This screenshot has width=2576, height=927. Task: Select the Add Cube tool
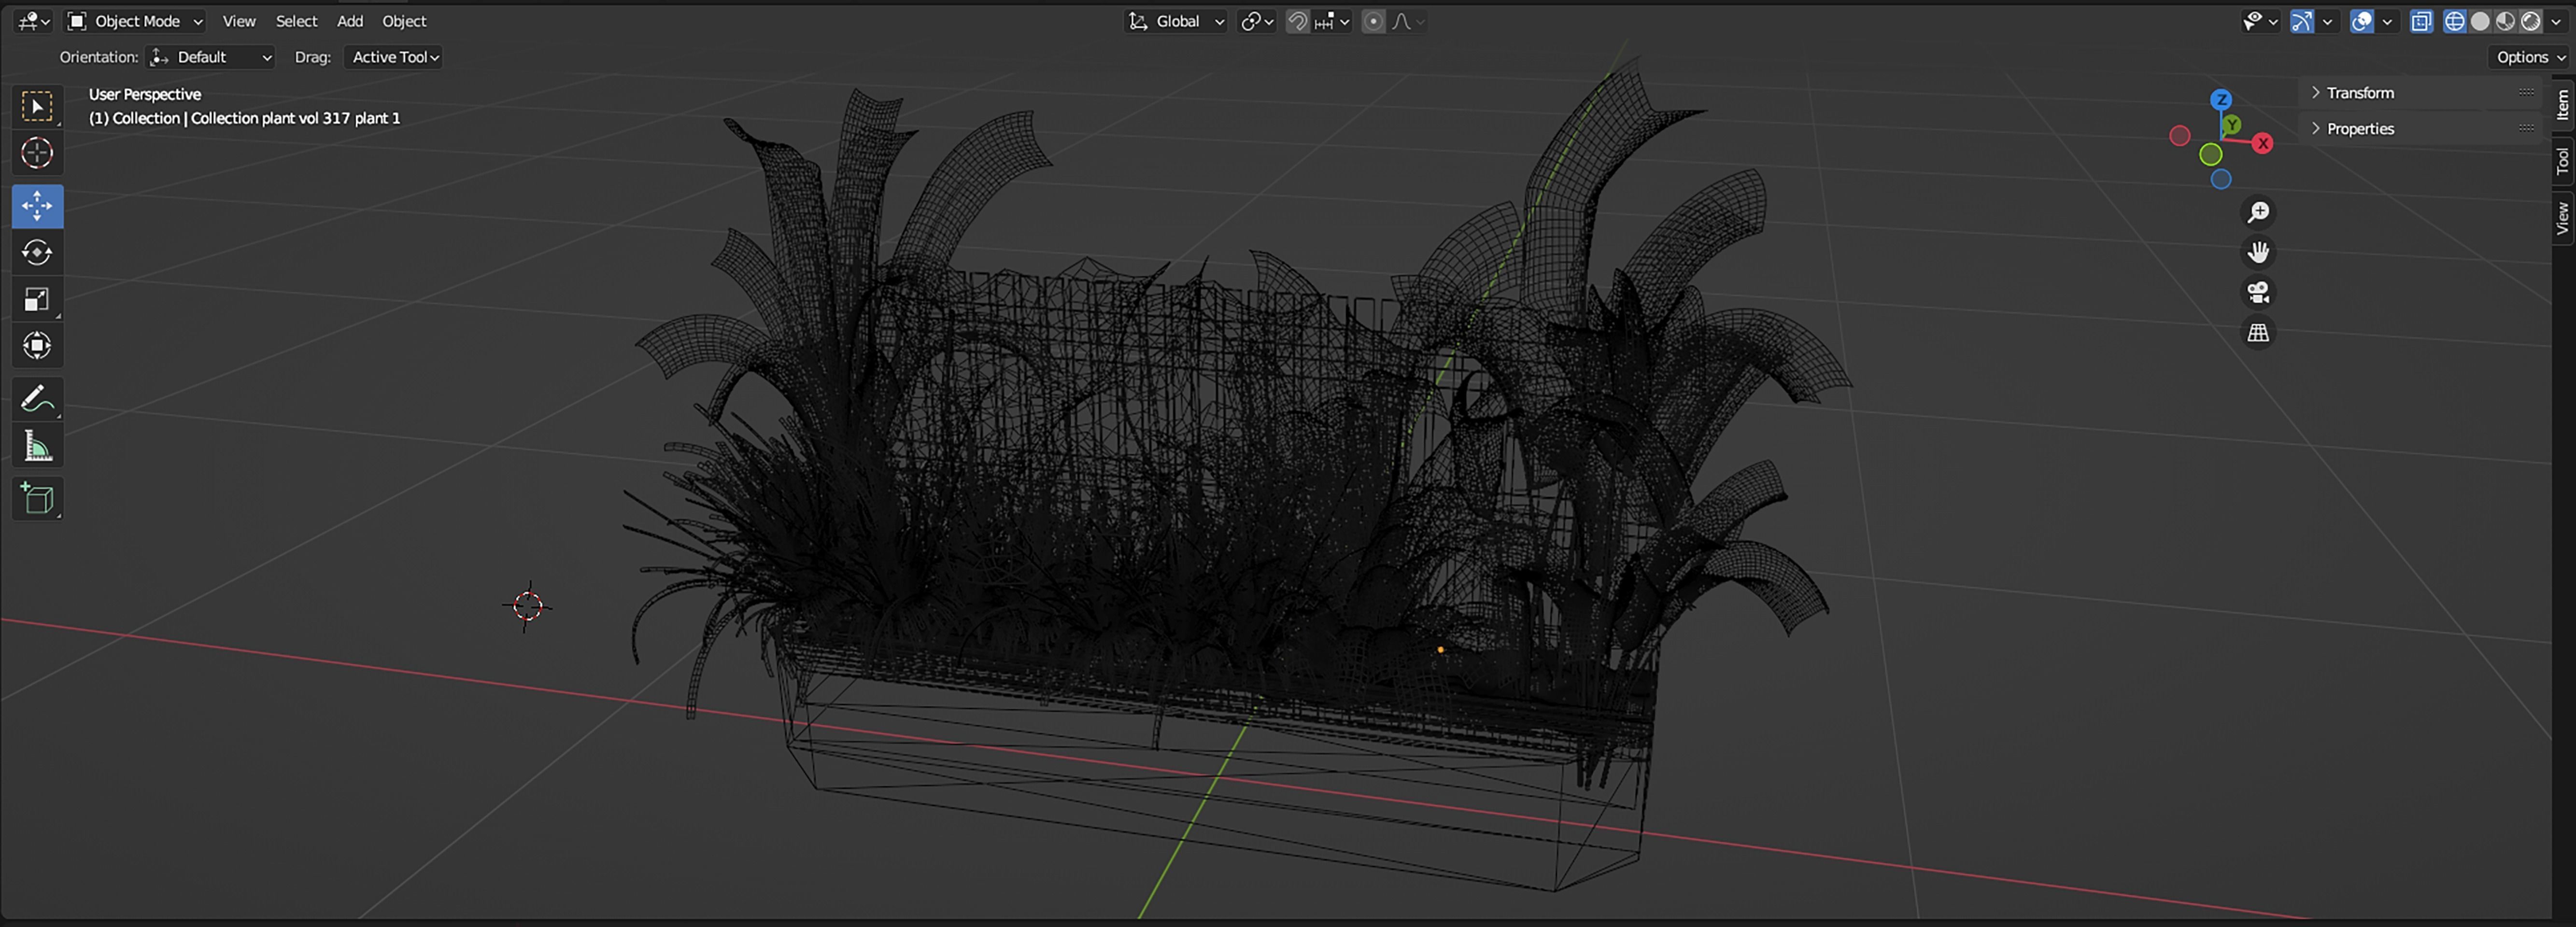37,499
